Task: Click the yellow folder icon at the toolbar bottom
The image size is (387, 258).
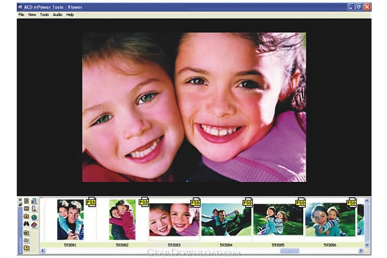Action: click(26, 248)
